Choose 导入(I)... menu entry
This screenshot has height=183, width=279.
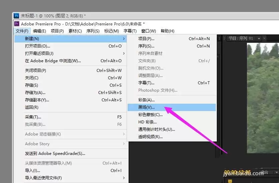tap(71, 171)
